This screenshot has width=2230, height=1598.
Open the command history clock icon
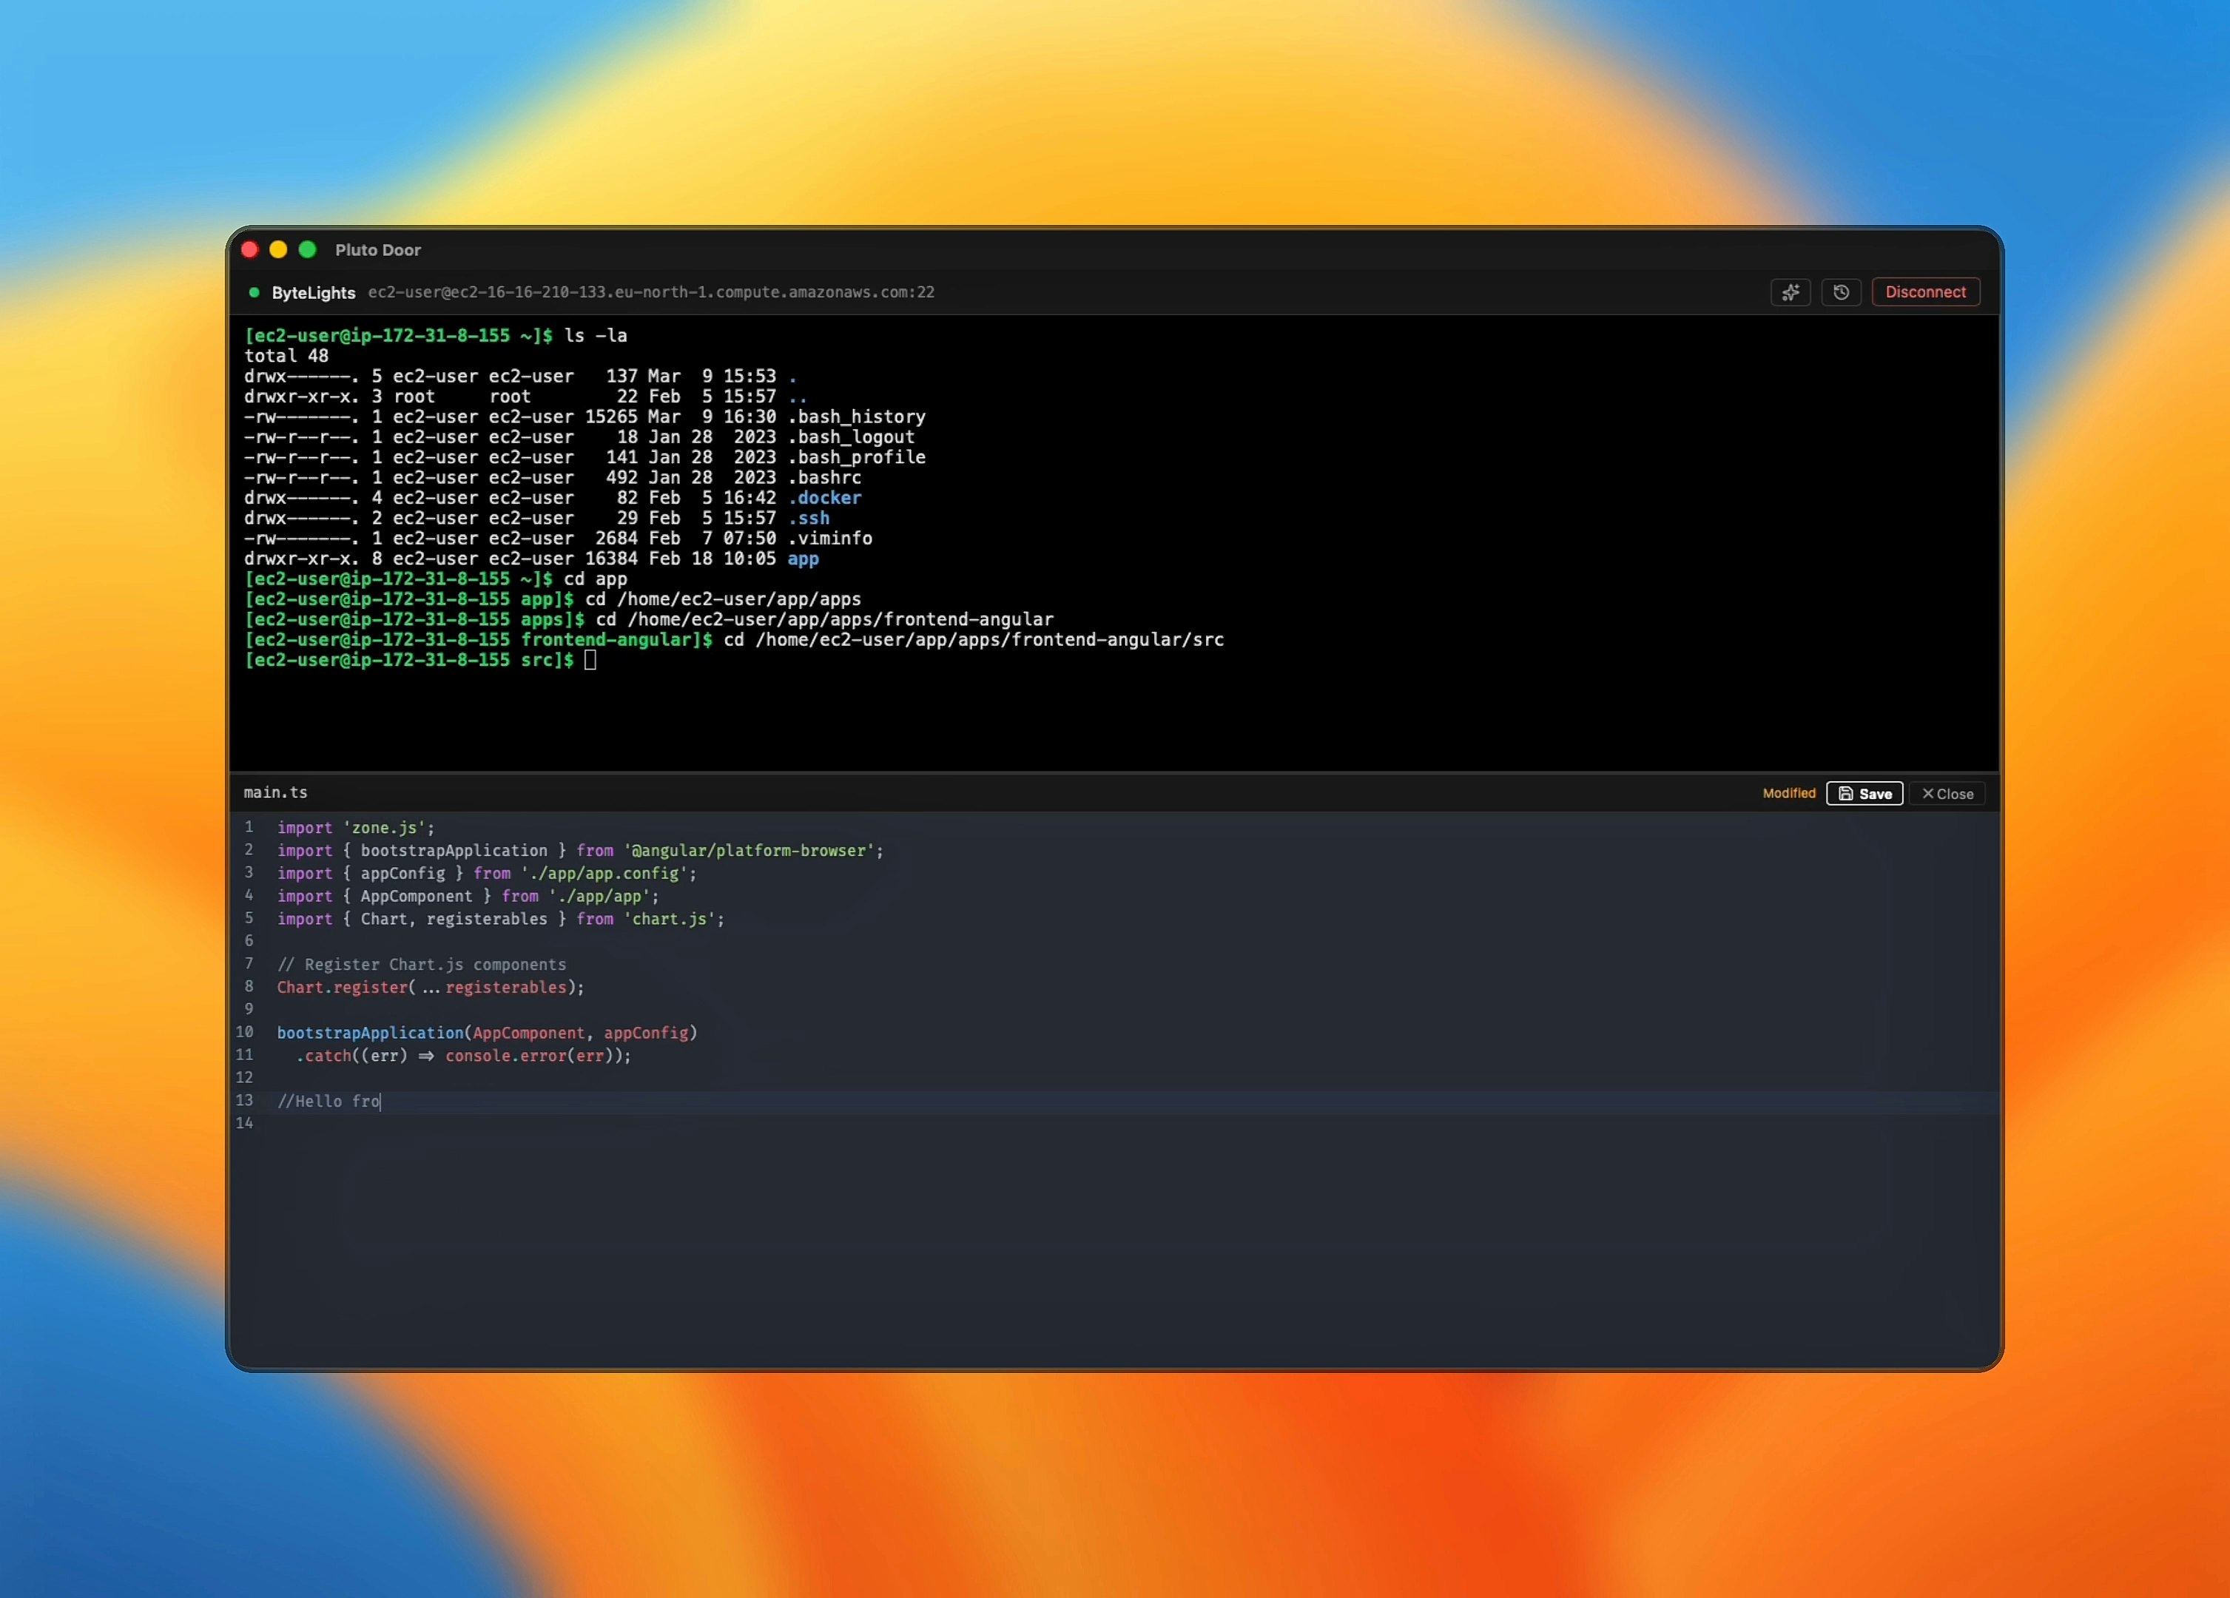tap(1841, 292)
